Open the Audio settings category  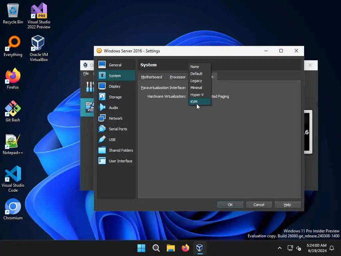pos(116,108)
